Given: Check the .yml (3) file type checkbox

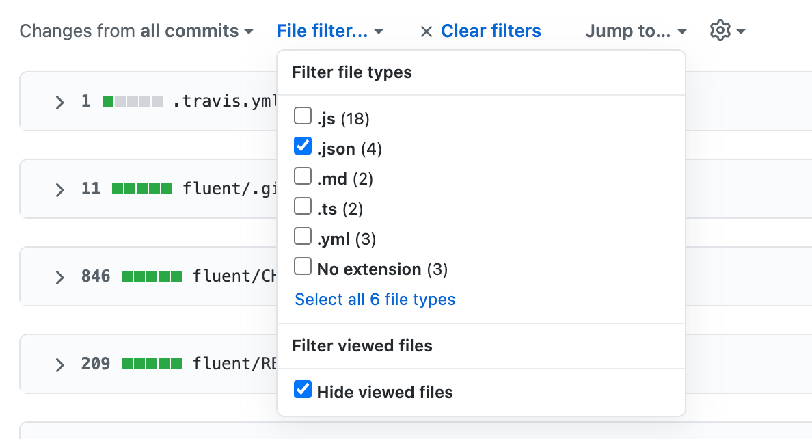Looking at the screenshot, I should pos(302,235).
